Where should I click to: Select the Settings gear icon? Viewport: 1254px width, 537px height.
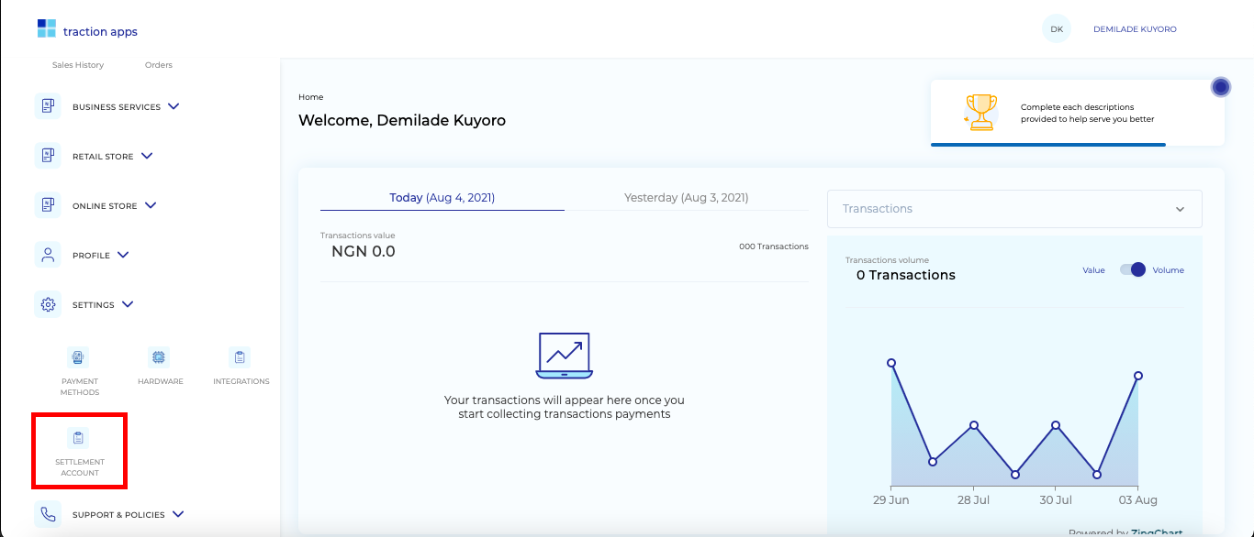[48, 303]
